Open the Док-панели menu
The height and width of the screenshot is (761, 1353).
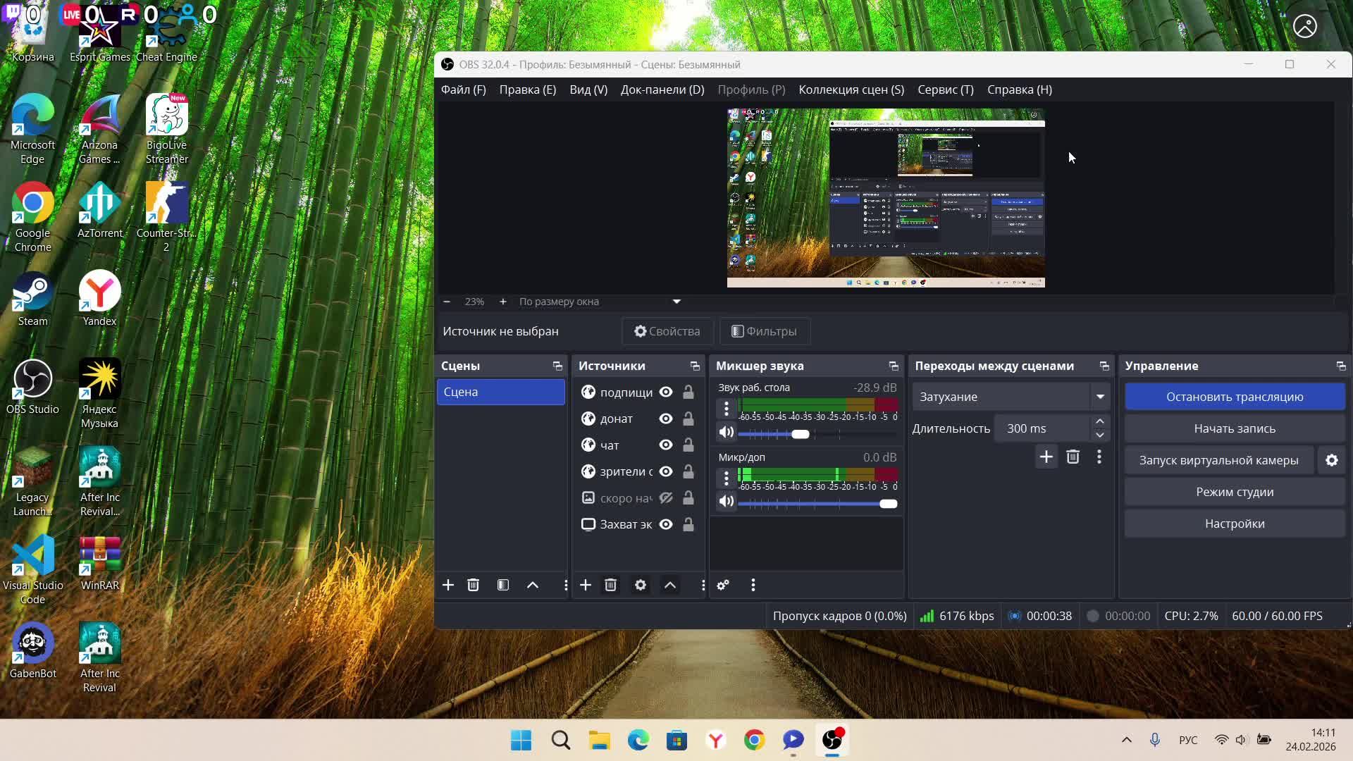pyautogui.click(x=662, y=89)
